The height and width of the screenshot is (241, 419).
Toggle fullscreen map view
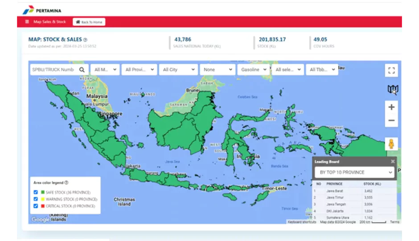pyautogui.click(x=391, y=70)
